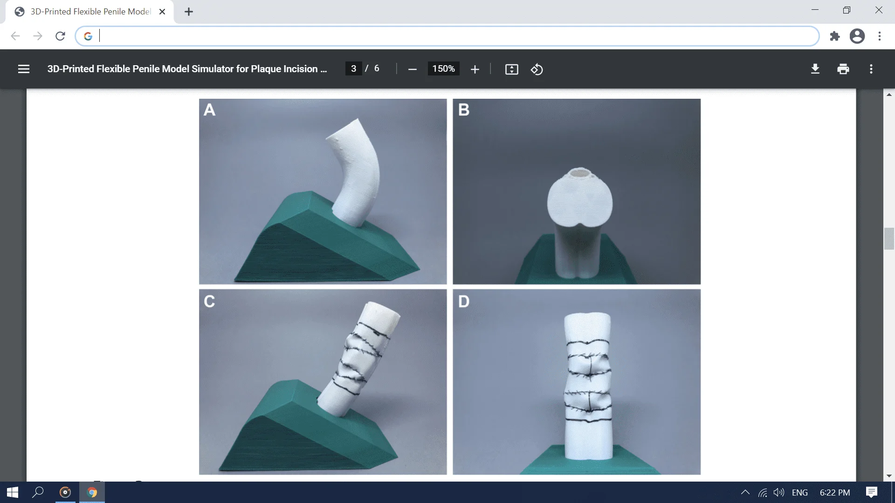Click the Chrome taskbar icon
The height and width of the screenshot is (503, 895).
point(92,492)
